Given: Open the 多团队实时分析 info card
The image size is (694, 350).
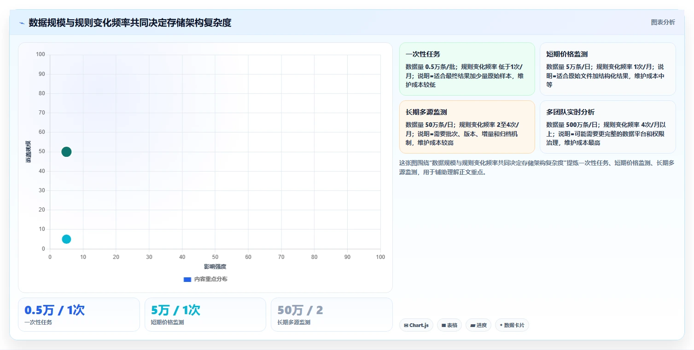Looking at the screenshot, I should [607, 127].
